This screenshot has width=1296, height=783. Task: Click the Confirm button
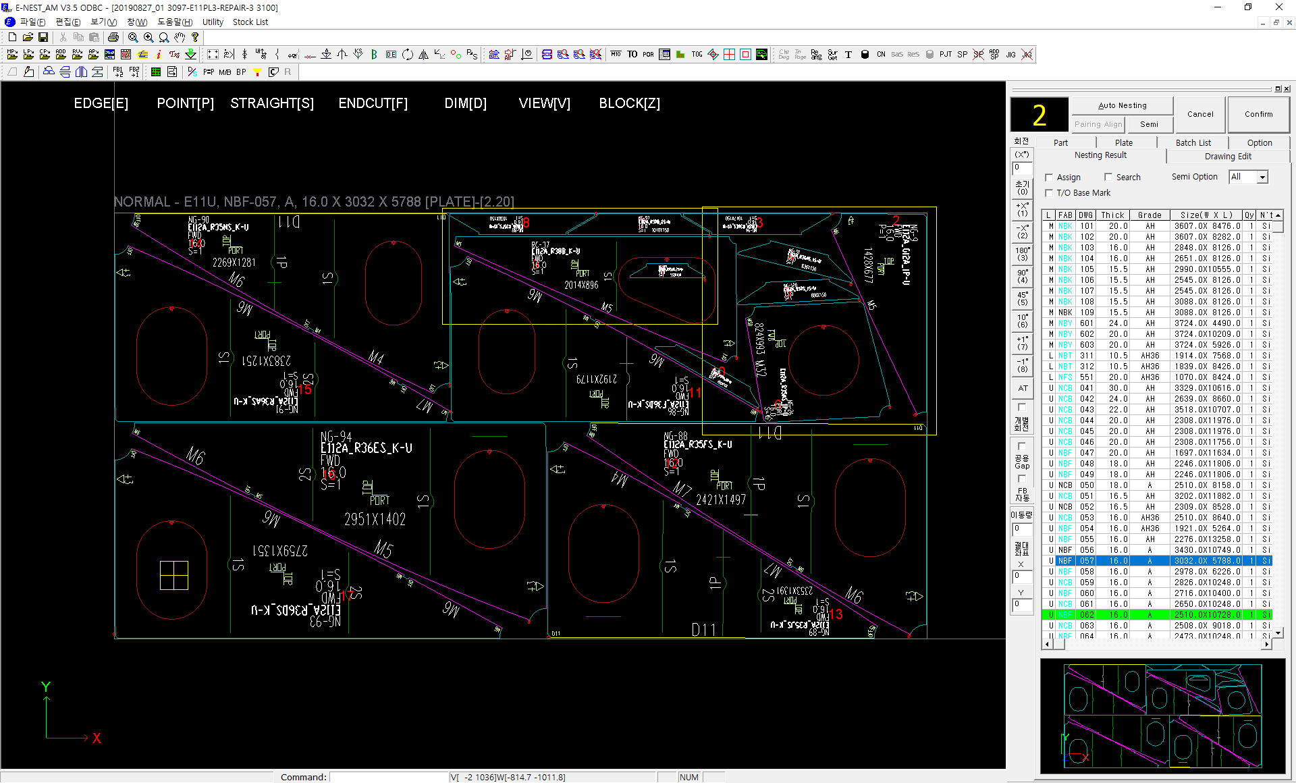point(1258,114)
